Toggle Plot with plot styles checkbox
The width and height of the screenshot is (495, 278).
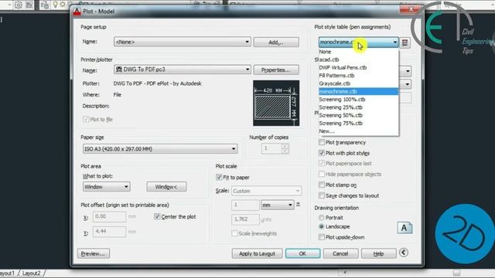pos(322,153)
